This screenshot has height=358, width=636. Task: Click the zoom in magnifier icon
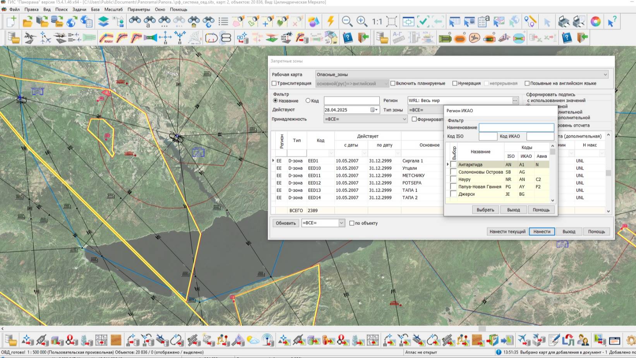362,21
